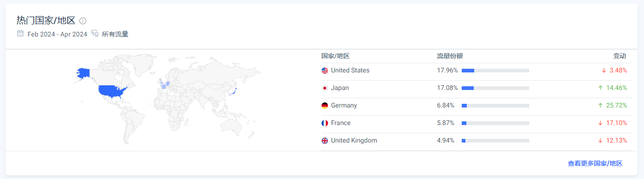The width and height of the screenshot is (644, 179).
Task: Click the Feb 2024 - Apr 2024 date range
Action: pos(57,34)
